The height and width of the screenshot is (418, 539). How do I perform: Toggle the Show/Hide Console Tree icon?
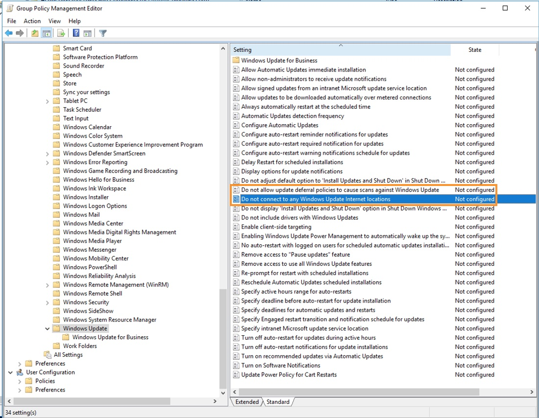(46, 33)
